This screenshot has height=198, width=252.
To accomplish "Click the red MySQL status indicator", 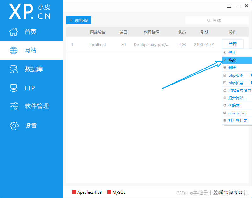I will (x=109, y=192).
